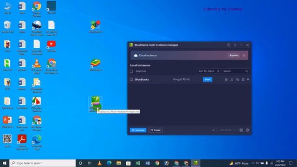Screen dimensions: 297x167
Task: Open File Explorer from the taskbar
Action: (119, 163)
